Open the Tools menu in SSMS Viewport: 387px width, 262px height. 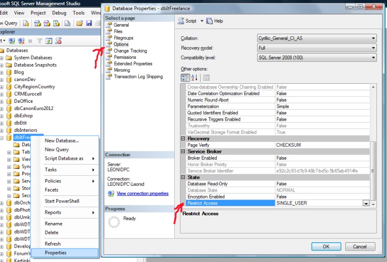(x=78, y=13)
